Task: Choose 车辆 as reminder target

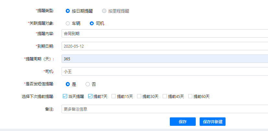Action: tap(68, 23)
